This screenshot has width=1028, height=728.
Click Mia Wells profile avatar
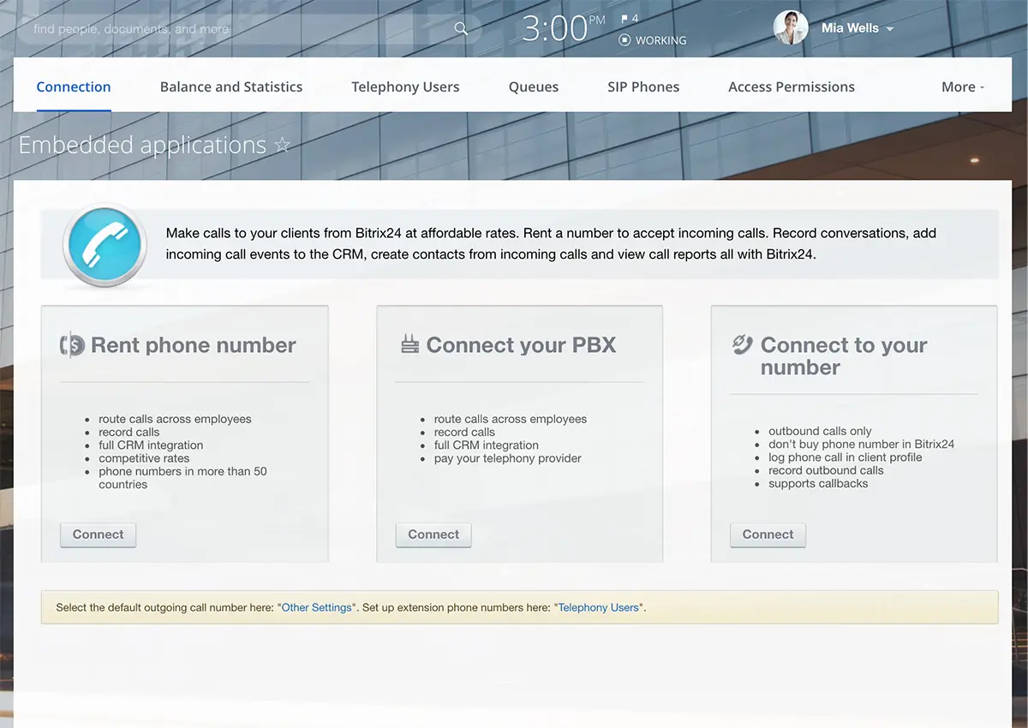click(790, 28)
